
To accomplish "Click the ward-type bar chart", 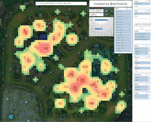I will click(x=101, y=27).
